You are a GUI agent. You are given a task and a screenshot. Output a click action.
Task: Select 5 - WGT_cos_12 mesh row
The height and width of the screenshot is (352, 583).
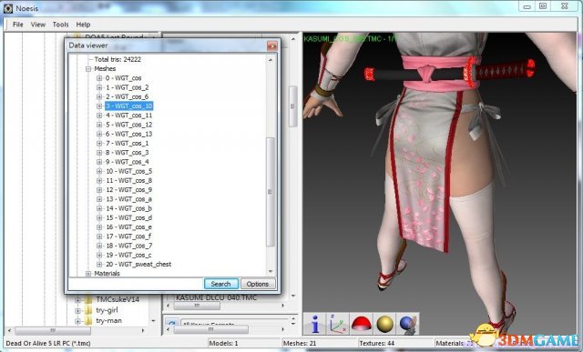pos(129,125)
